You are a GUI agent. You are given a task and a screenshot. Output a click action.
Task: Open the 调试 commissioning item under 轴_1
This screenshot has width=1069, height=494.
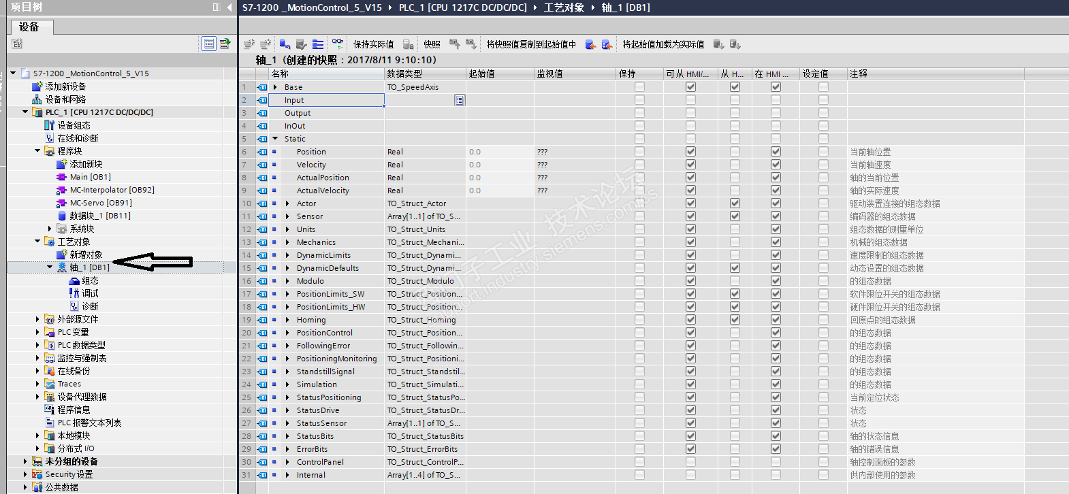[90, 293]
